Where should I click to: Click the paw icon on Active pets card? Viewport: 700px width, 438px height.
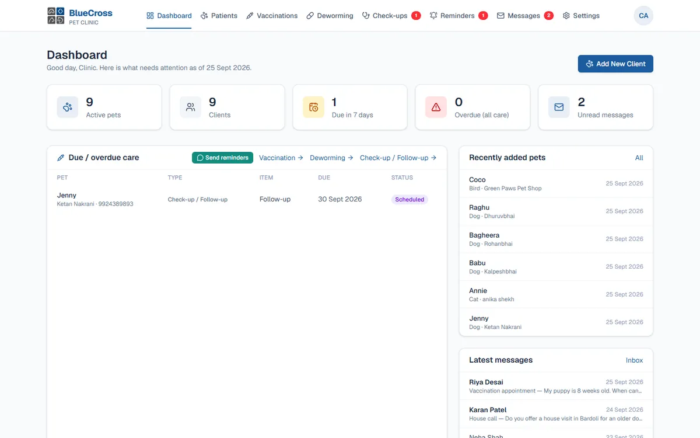[68, 107]
